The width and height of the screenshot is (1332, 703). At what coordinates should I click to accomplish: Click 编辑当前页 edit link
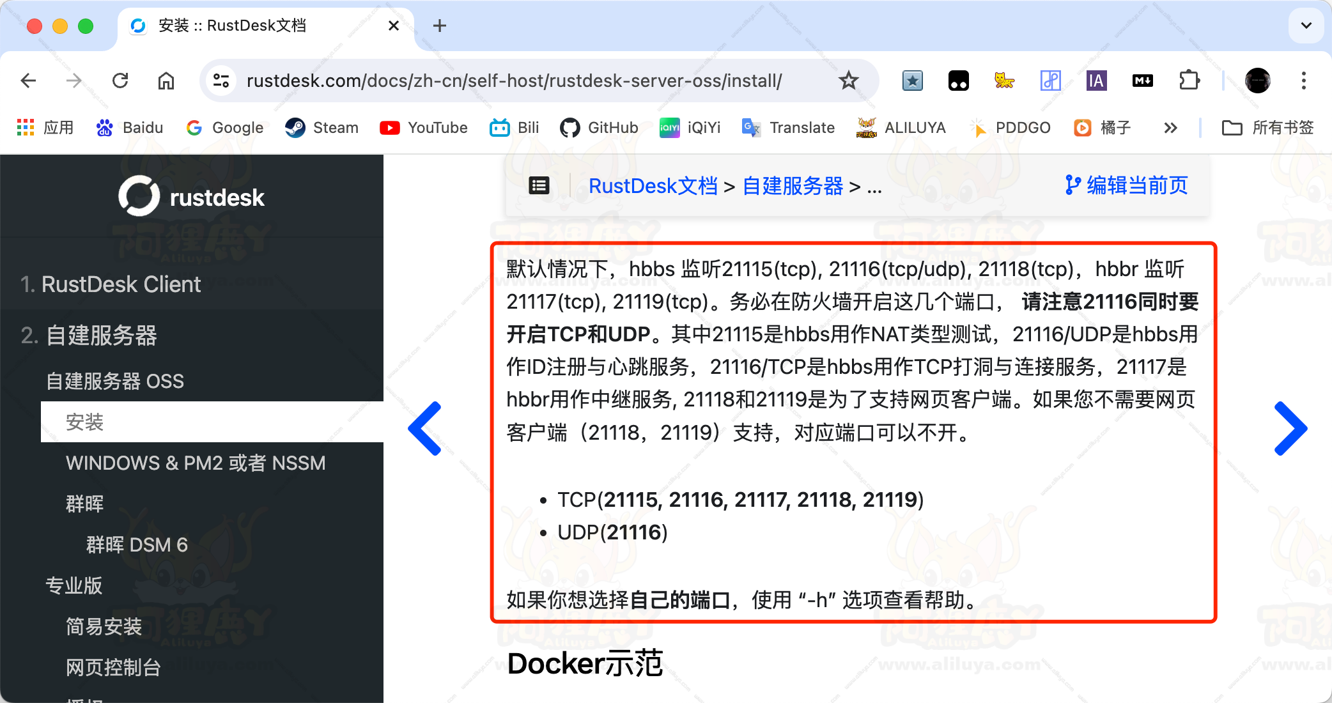point(1127,185)
